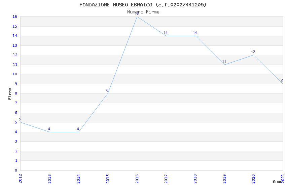Click y-axis tick label 1

[16, 160]
